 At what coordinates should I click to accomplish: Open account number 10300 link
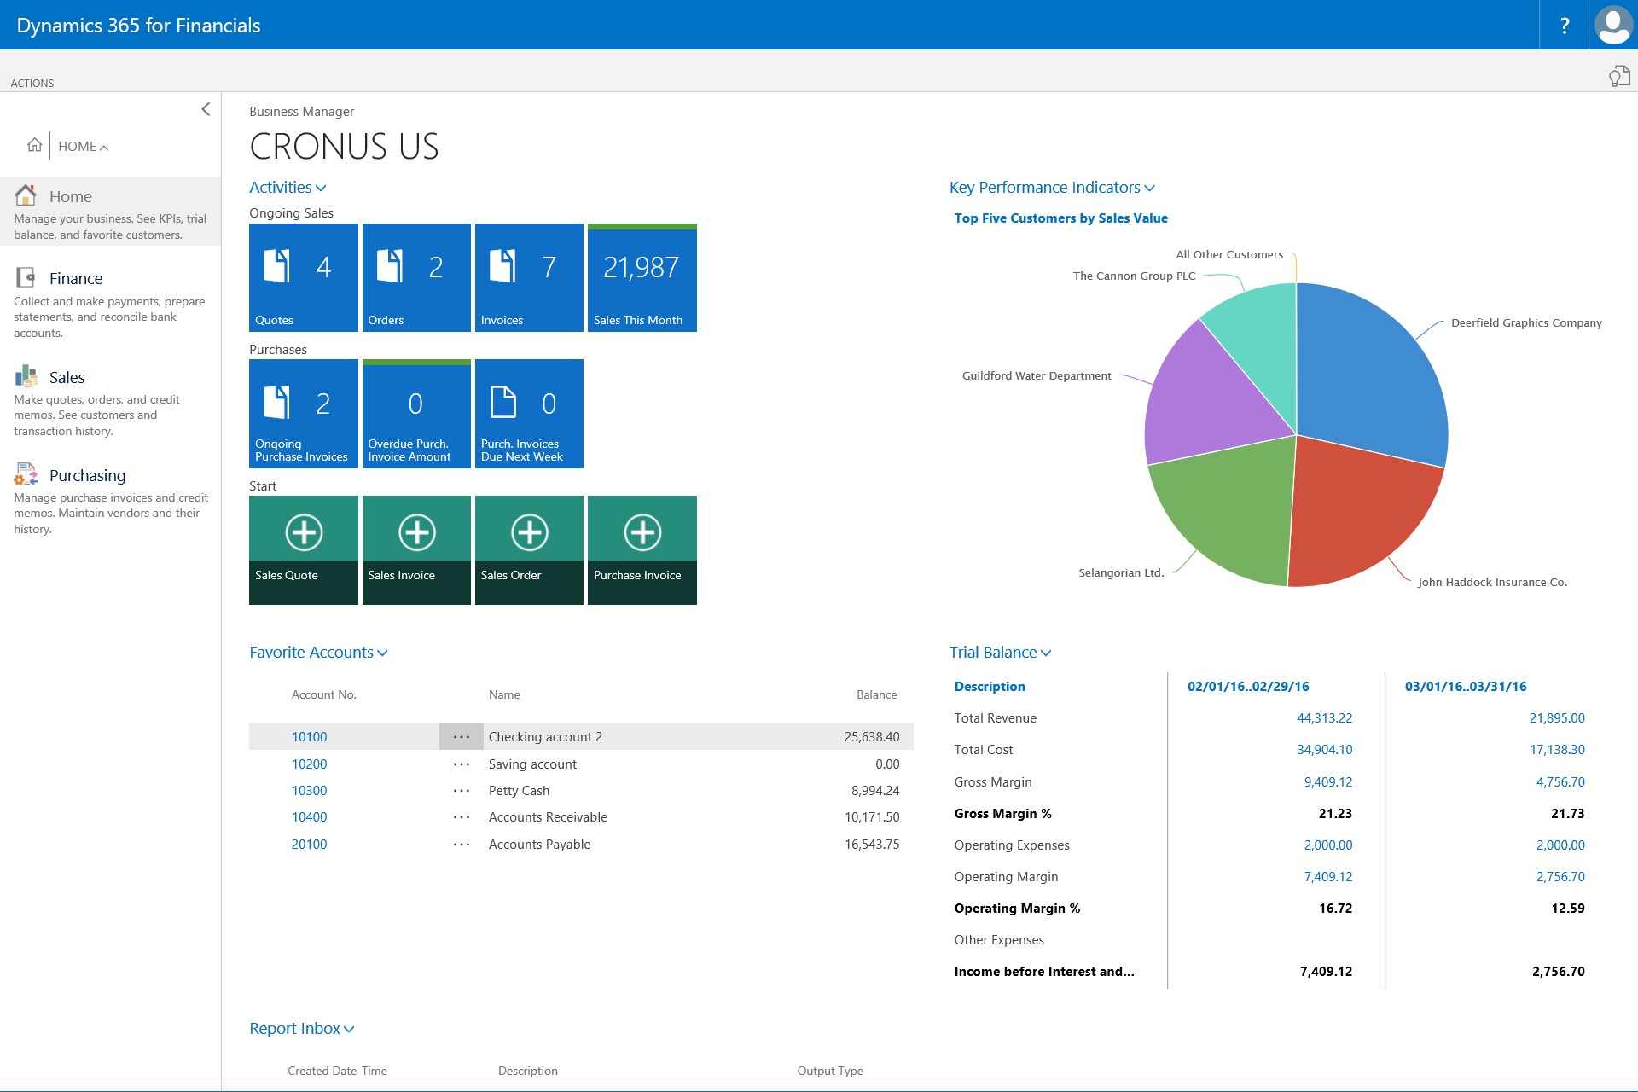click(309, 791)
